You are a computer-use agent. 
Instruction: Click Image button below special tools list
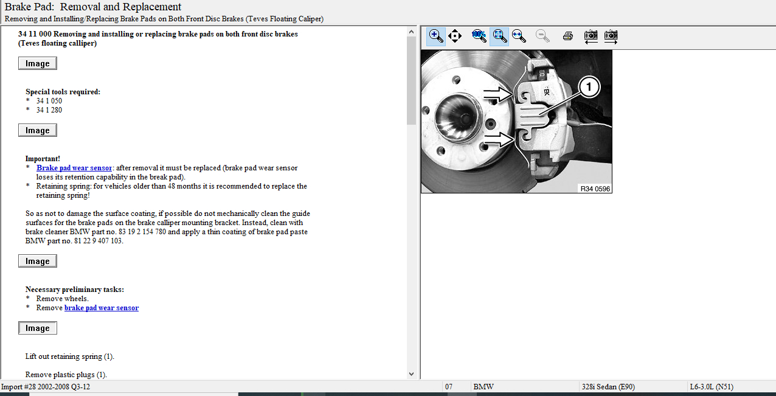tap(38, 131)
